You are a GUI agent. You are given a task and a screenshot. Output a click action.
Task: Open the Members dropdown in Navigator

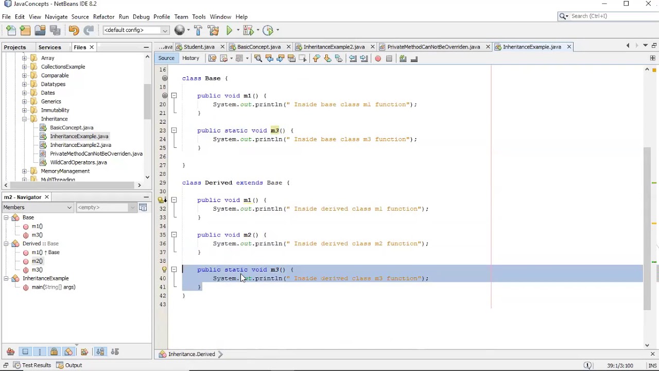point(38,207)
